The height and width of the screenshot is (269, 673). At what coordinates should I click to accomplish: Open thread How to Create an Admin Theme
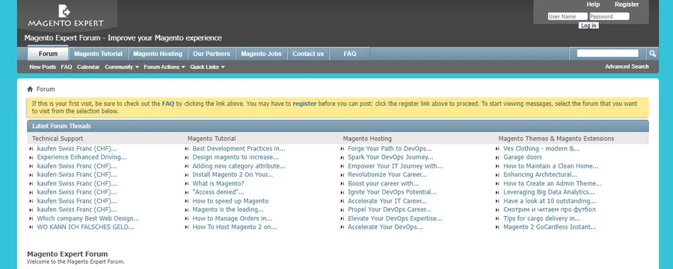(x=553, y=184)
